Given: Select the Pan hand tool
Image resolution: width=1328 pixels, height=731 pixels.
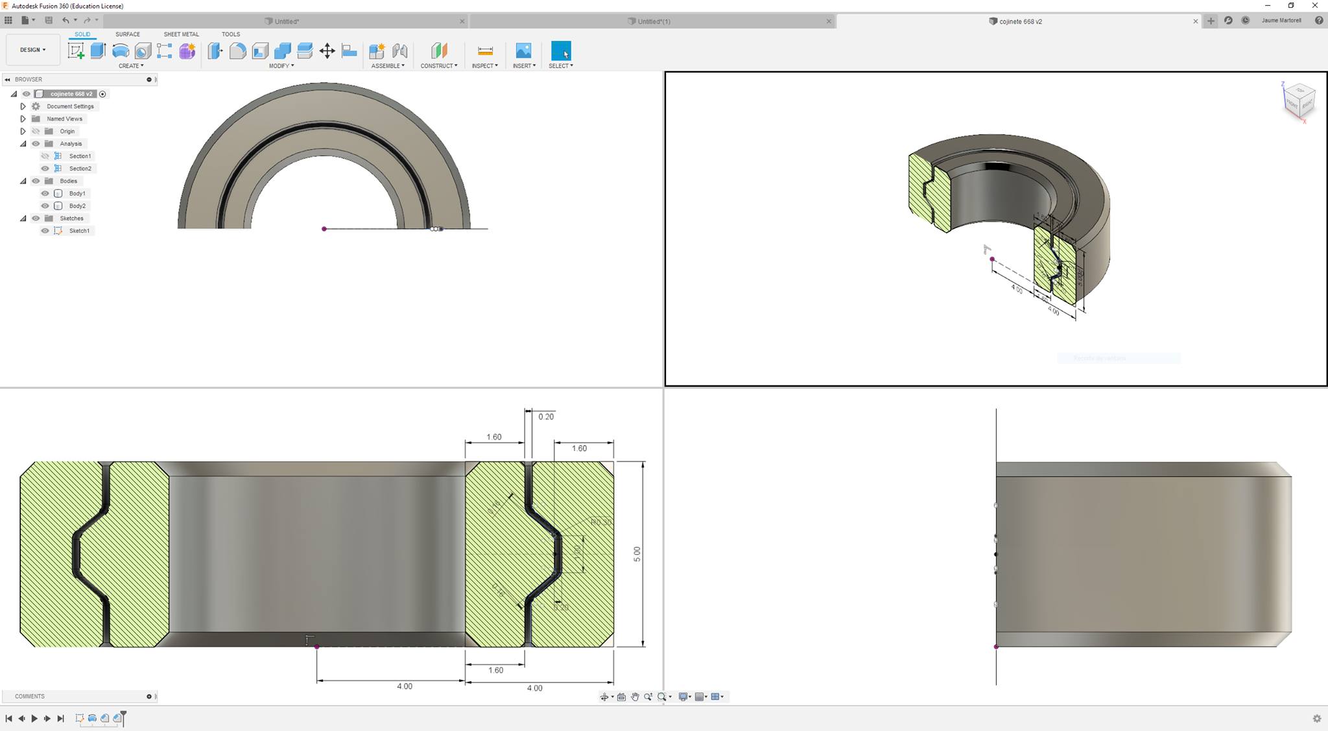Looking at the screenshot, I should (635, 697).
